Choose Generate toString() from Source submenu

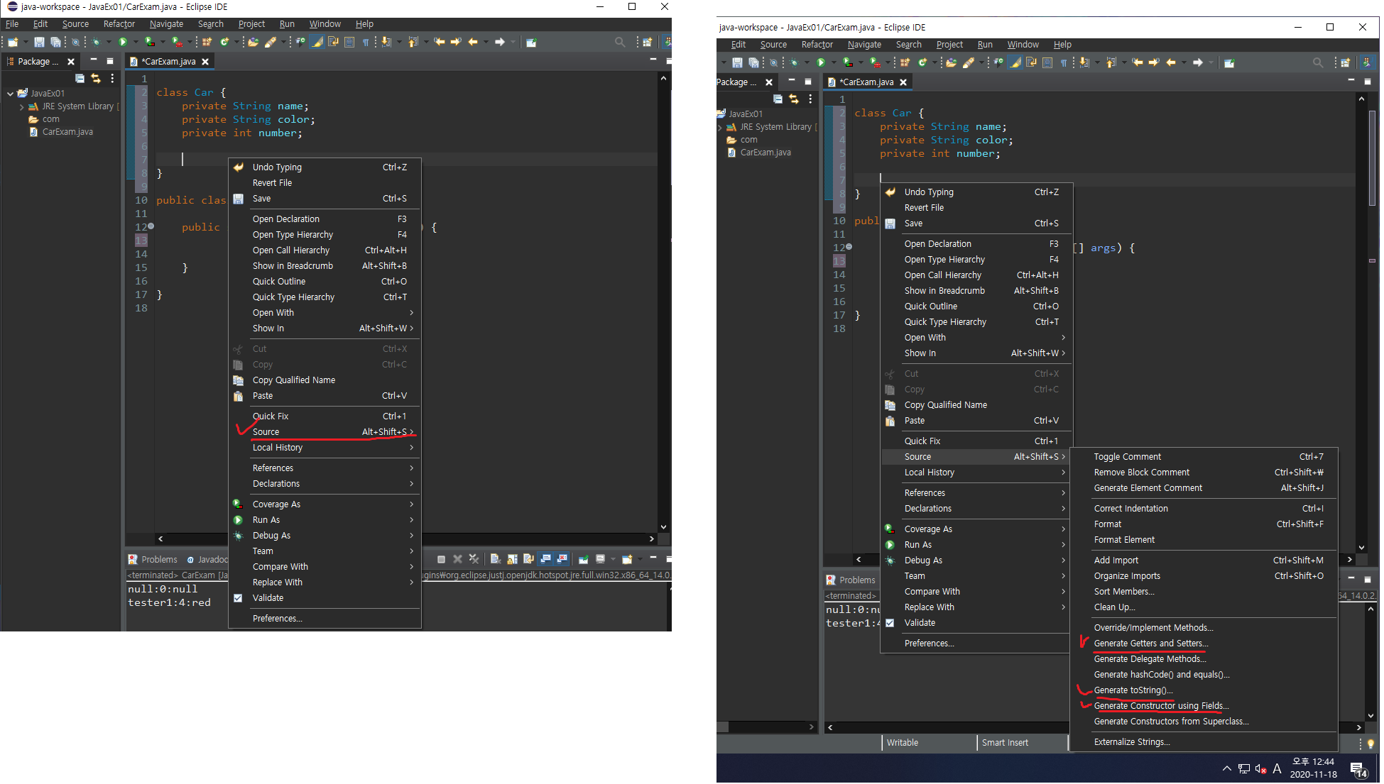coord(1133,690)
